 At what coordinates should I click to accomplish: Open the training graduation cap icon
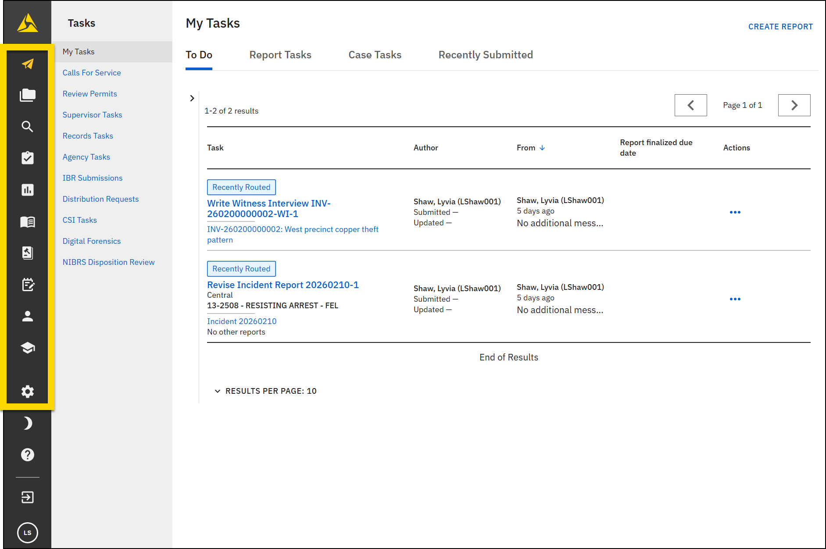(x=27, y=348)
